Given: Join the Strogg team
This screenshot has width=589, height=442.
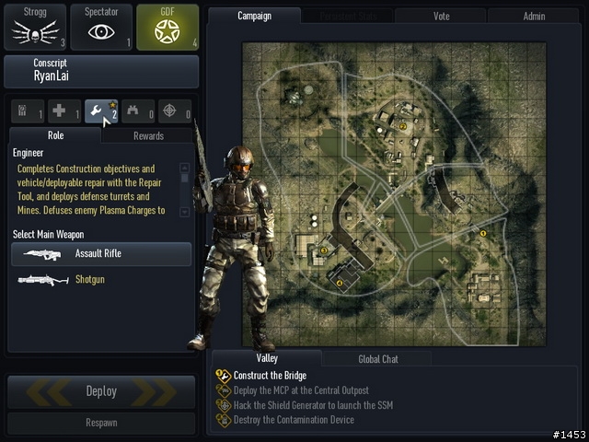Looking at the screenshot, I should pos(35,27).
